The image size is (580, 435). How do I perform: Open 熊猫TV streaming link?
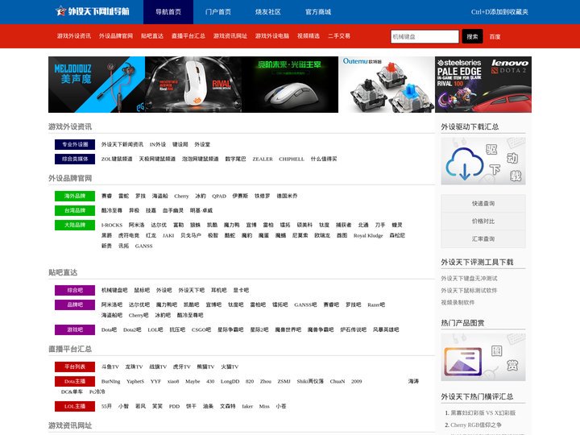(x=205, y=367)
